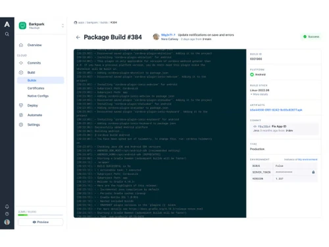
Task: Go back with the arrow beside title
Action: 78,38
